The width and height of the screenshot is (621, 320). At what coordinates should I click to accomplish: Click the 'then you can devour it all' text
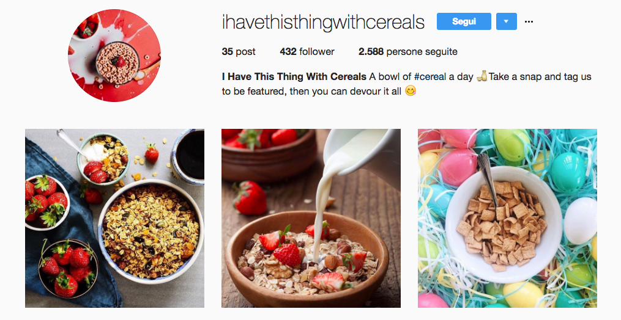coord(345,92)
